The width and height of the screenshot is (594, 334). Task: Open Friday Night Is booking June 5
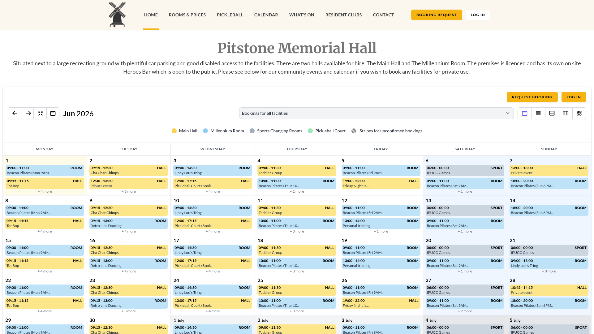(x=381, y=183)
